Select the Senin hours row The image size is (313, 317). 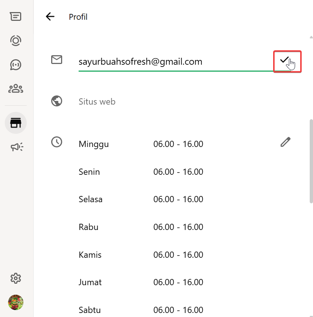point(141,172)
